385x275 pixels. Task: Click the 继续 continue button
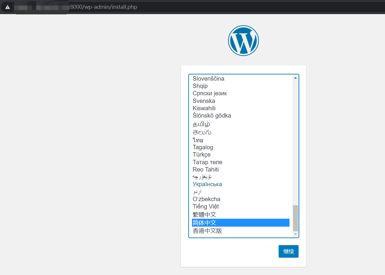[288, 251]
